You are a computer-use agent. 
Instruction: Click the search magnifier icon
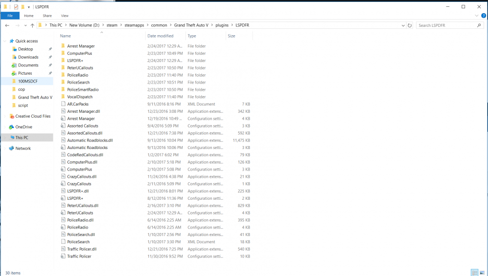click(479, 25)
